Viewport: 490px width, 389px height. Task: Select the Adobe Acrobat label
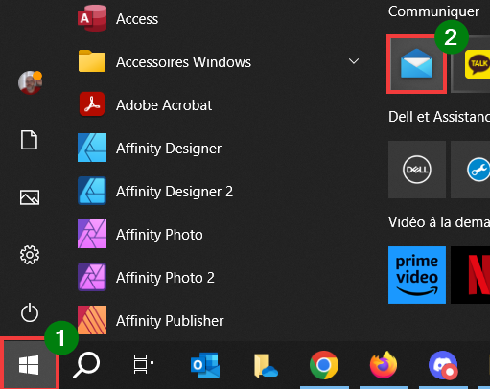point(164,105)
